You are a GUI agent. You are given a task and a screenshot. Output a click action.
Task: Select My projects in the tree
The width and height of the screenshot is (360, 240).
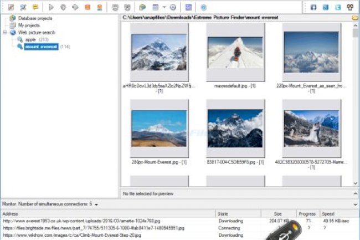(29, 25)
